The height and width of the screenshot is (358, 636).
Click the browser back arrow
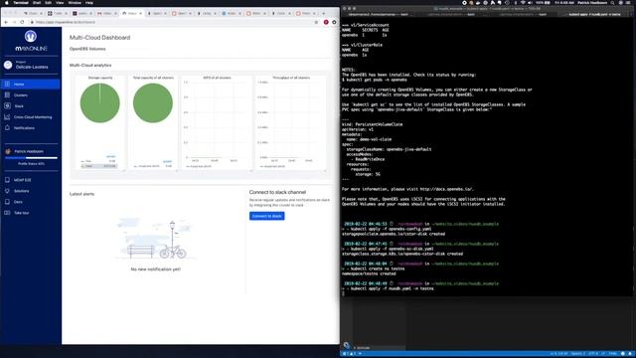[x=6, y=22]
